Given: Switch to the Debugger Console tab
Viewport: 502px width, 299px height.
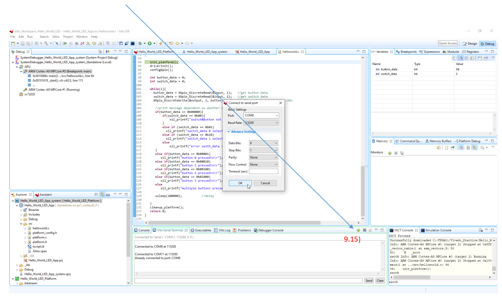Looking at the screenshot, I should tap(268, 230).
